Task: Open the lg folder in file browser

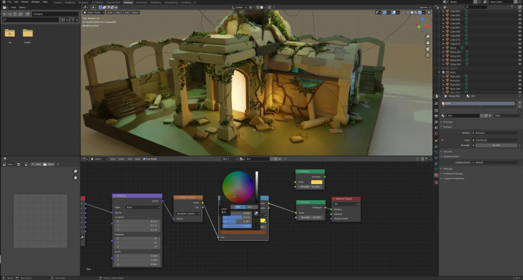Action: click(10, 32)
